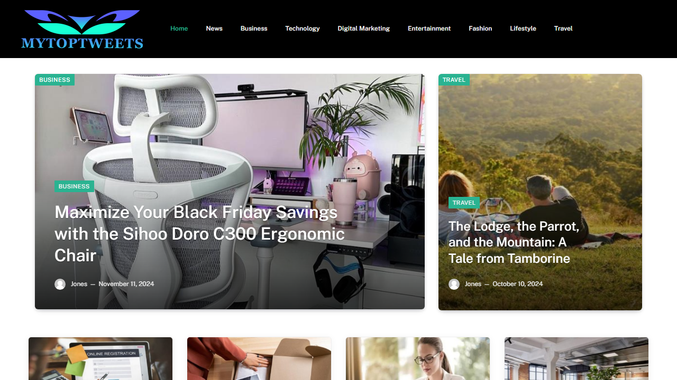
Task: Click the top-corner TRAVEL tag on the mountain image
Action: click(x=454, y=80)
